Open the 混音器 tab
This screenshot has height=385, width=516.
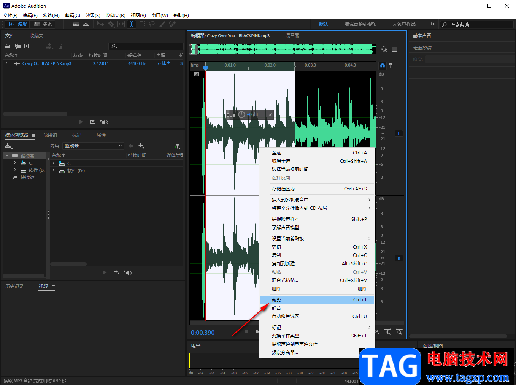coord(292,36)
